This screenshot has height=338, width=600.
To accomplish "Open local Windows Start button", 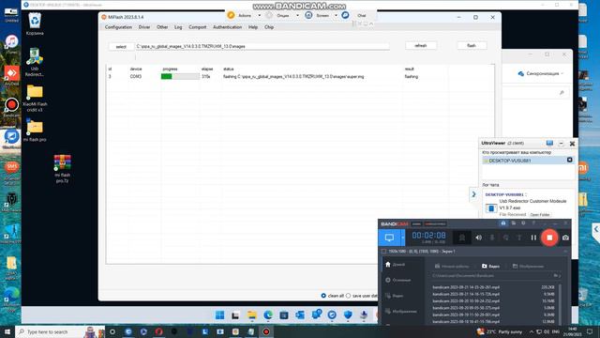I will coord(7,331).
